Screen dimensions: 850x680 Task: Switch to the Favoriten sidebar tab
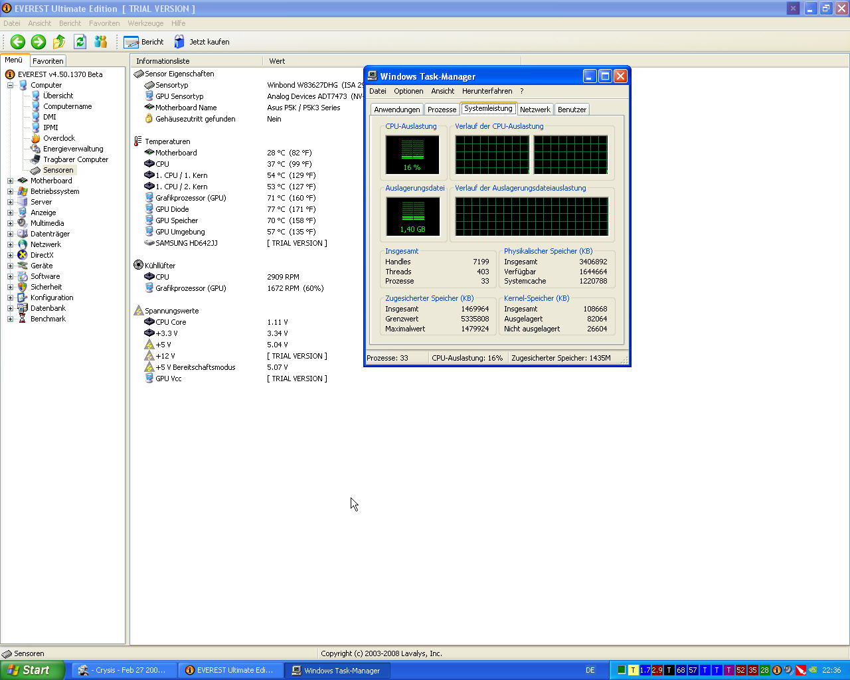(48, 60)
